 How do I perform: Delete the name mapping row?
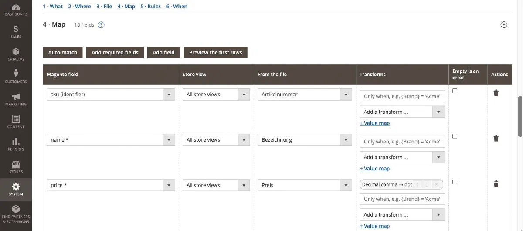[x=496, y=138]
